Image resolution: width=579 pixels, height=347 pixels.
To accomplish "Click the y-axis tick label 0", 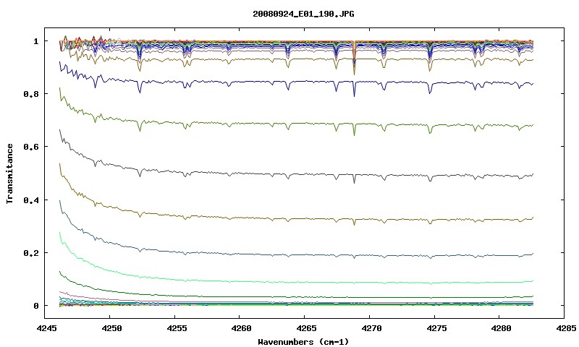I will point(35,306).
